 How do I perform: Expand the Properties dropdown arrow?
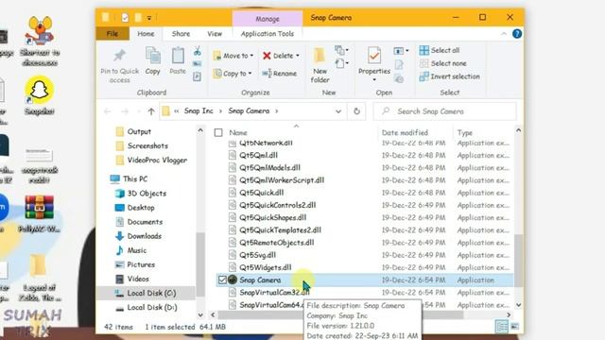coord(374,79)
